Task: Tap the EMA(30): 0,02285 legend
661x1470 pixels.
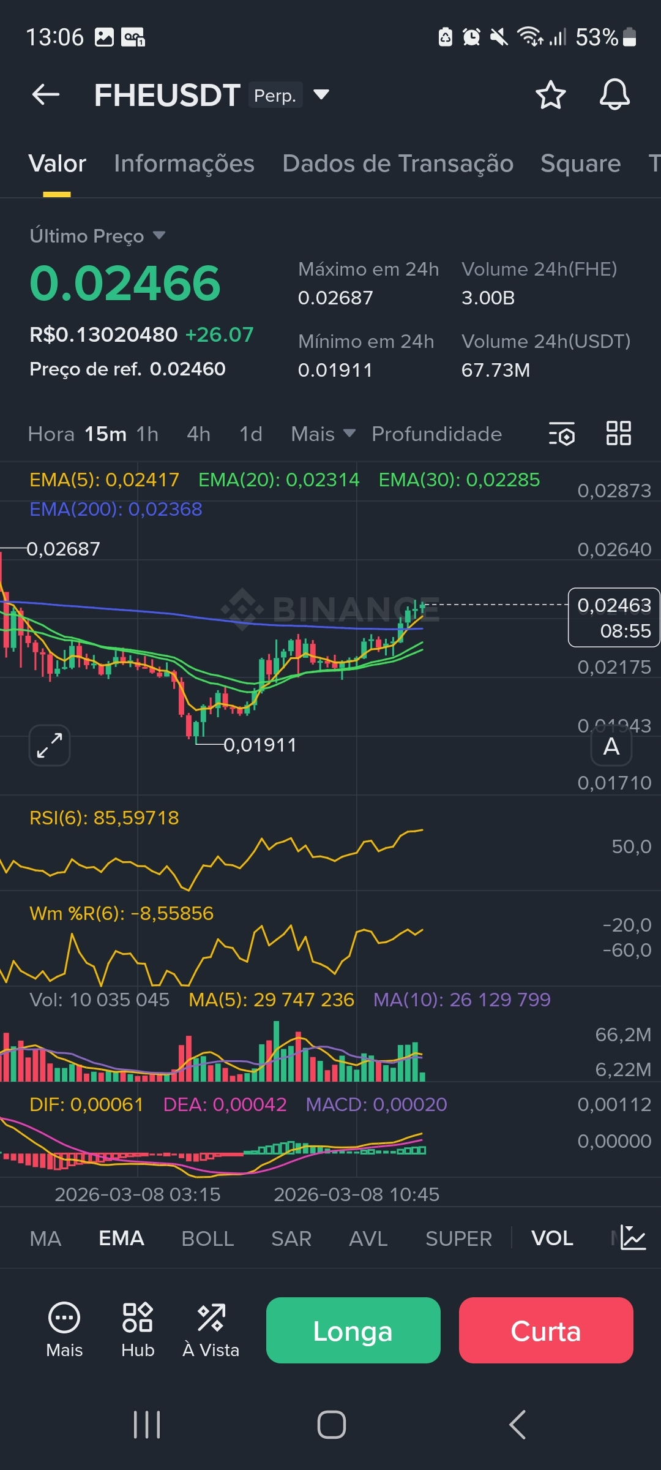Action: (x=459, y=480)
